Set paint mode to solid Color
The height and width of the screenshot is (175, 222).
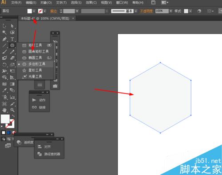point(4,132)
